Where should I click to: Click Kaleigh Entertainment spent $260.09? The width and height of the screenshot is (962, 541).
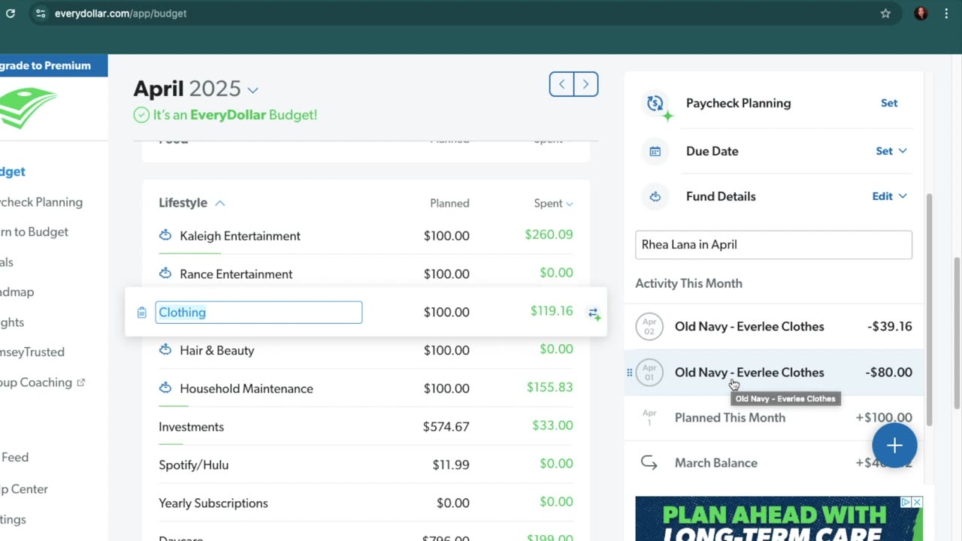click(x=549, y=234)
